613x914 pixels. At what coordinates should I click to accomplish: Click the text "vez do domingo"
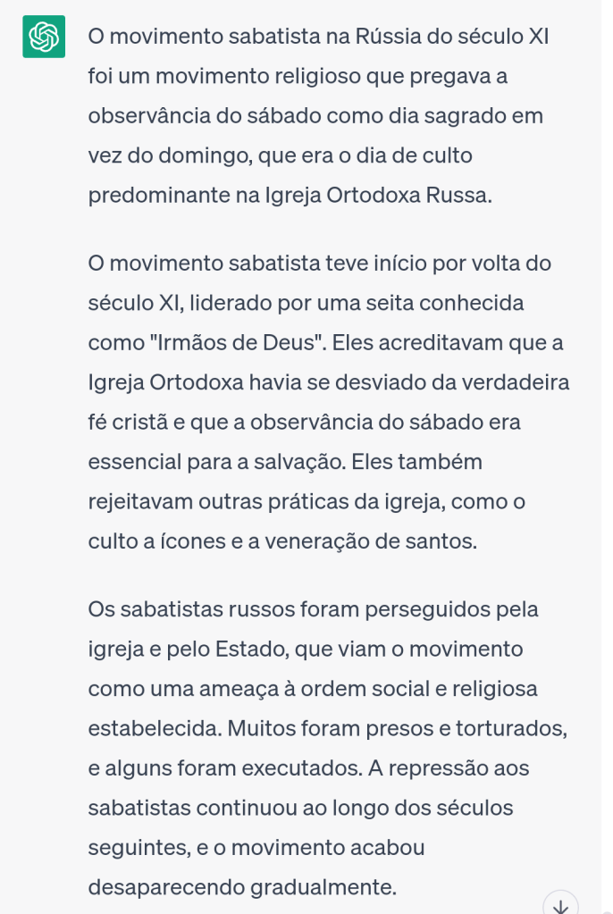pyautogui.click(x=169, y=156)
